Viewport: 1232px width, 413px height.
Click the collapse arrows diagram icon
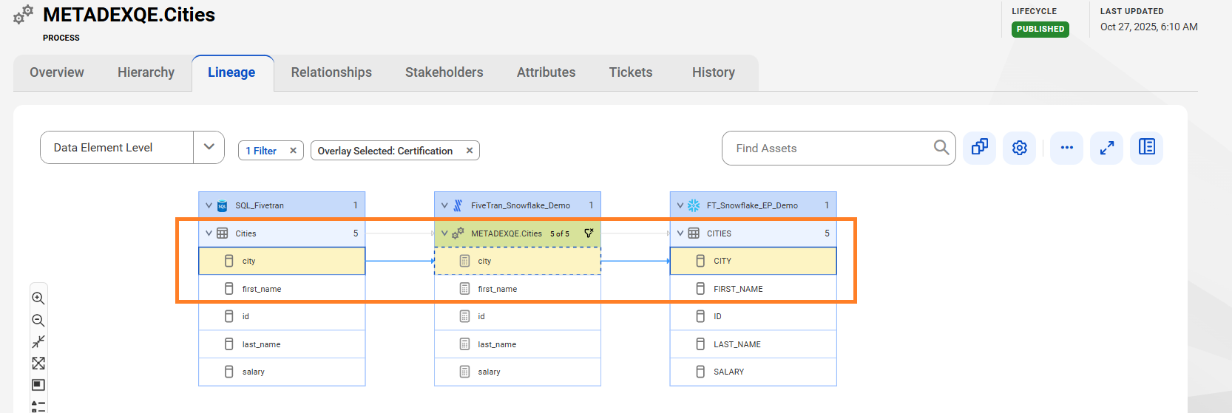38,341
